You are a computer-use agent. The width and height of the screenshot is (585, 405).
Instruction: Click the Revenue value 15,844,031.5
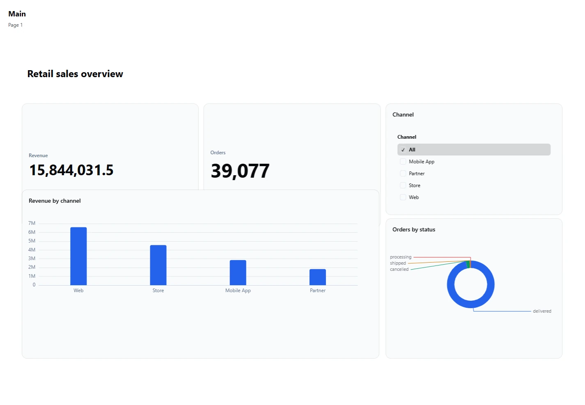(71, 170)
